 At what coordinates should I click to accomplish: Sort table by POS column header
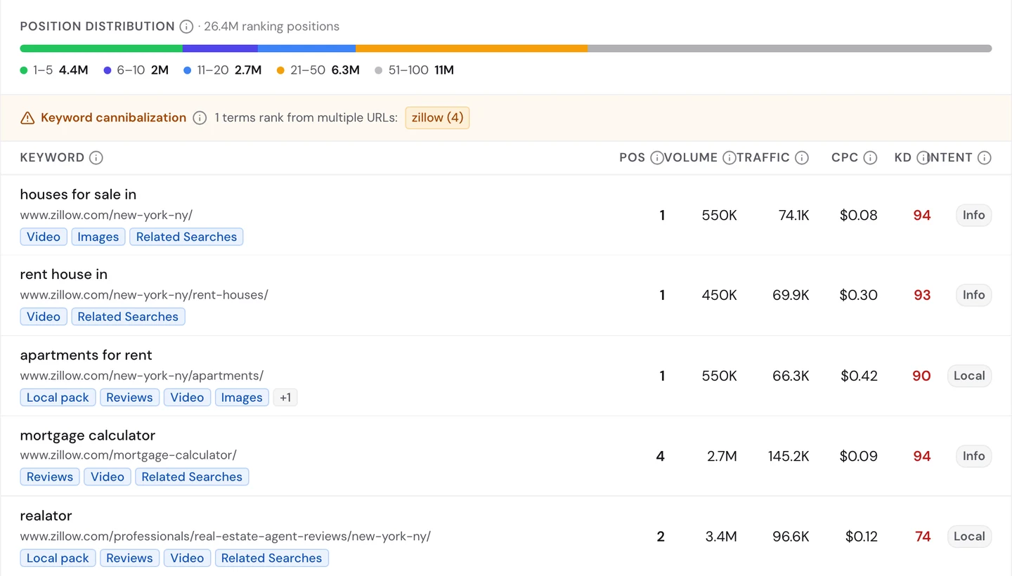(x=632, y=158)
